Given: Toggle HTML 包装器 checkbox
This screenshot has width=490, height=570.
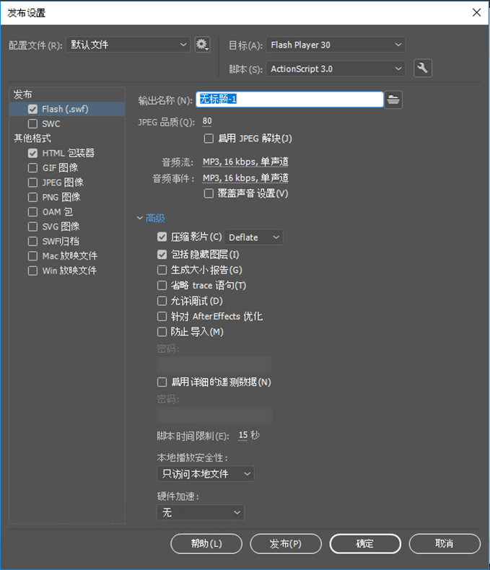Looking at the screenshot, I should [32, 153].
